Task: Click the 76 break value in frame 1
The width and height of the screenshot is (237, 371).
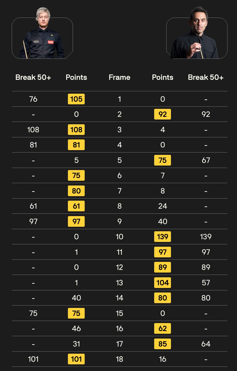Action: tap(33, 99)
